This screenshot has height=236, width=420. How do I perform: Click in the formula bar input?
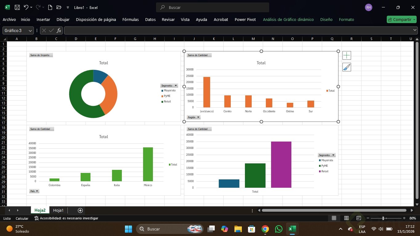tap(238, 30)
